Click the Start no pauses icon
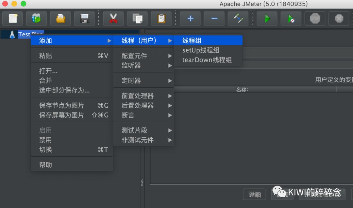353x208 pixels. pos(291,19)
